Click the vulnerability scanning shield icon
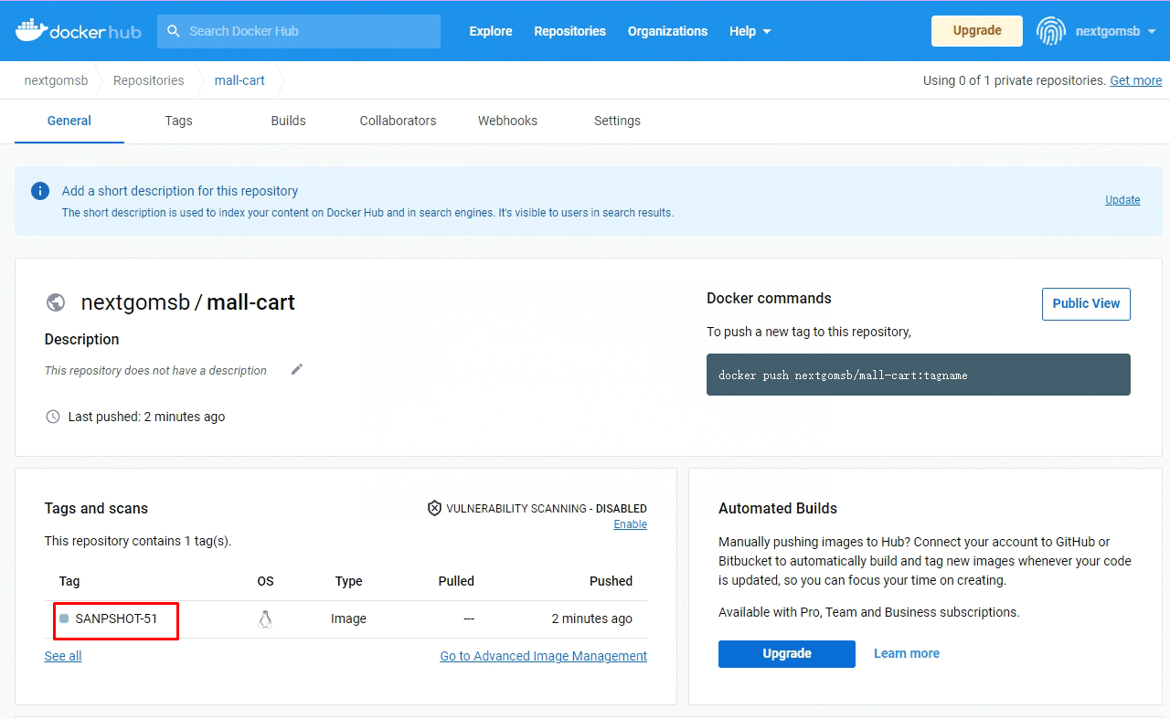The width and height of the screenshot is (1170, 719). coord(435,508)
